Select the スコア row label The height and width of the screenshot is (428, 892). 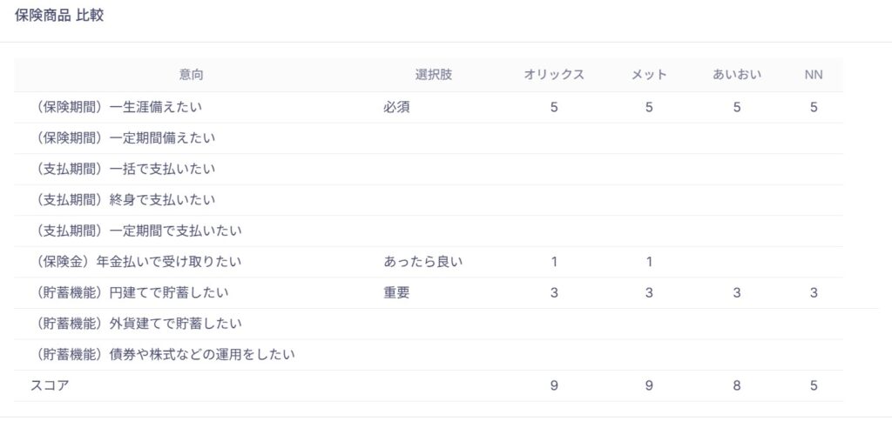[50, 385]
